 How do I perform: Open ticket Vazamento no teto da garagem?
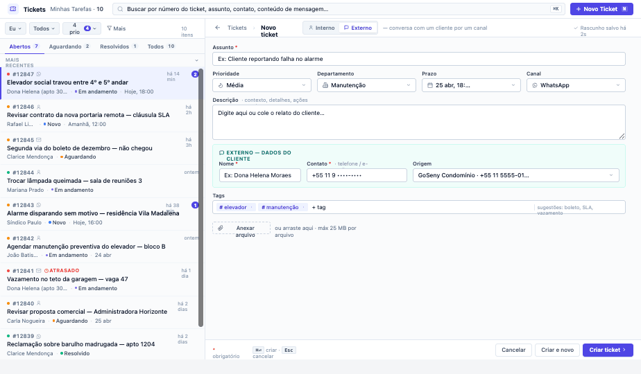[99, 280]
